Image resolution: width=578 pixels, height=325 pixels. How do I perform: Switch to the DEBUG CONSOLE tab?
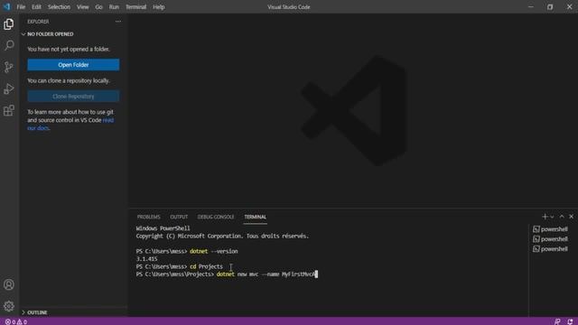click(x=216, y=217)
